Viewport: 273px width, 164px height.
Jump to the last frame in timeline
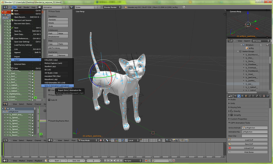click(121, 160)
